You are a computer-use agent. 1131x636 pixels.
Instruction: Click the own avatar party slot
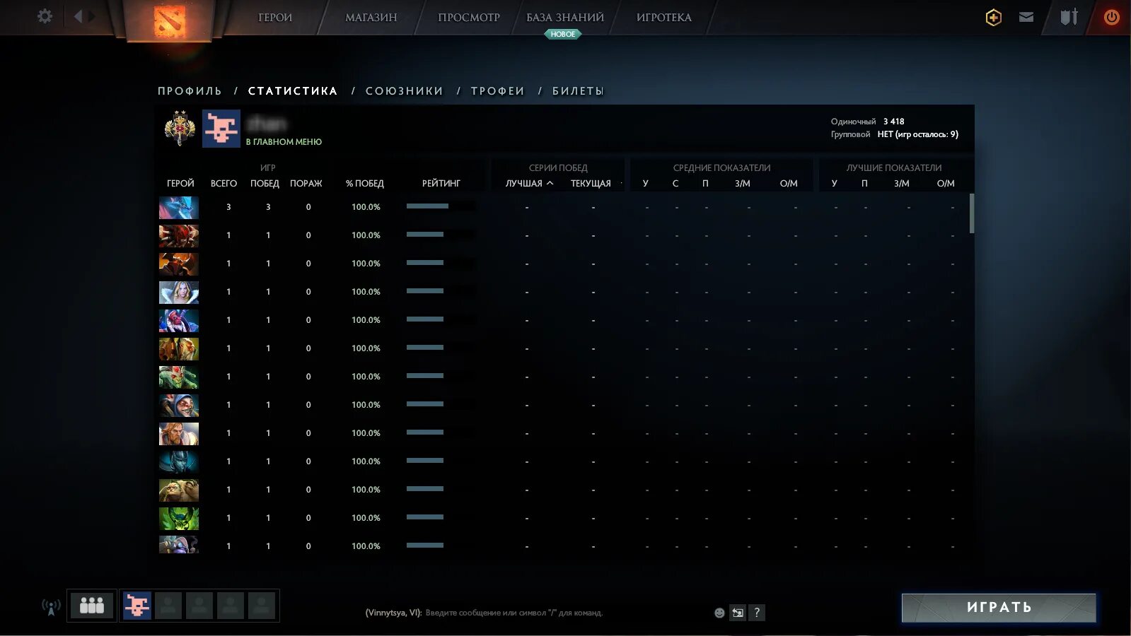[137, 606]
